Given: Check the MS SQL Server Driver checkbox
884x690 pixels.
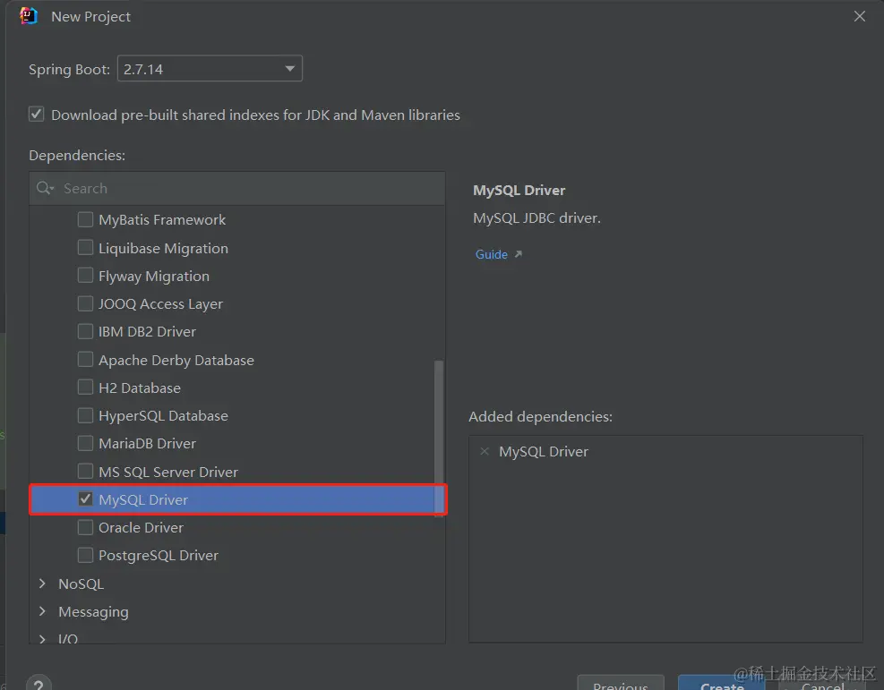Looking at the screenshot, I should (85, 471).
